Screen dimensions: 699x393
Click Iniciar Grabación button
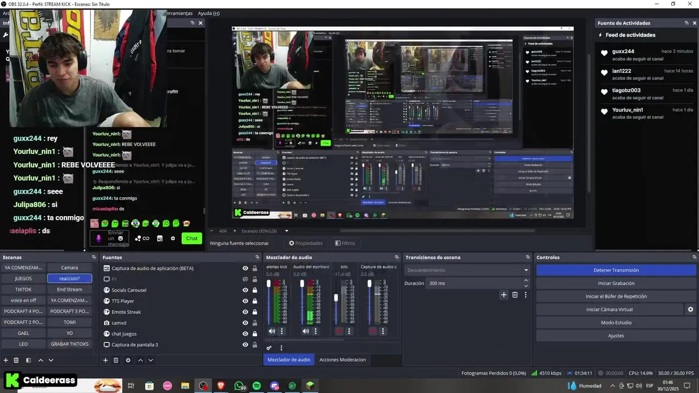click(616, 283)
